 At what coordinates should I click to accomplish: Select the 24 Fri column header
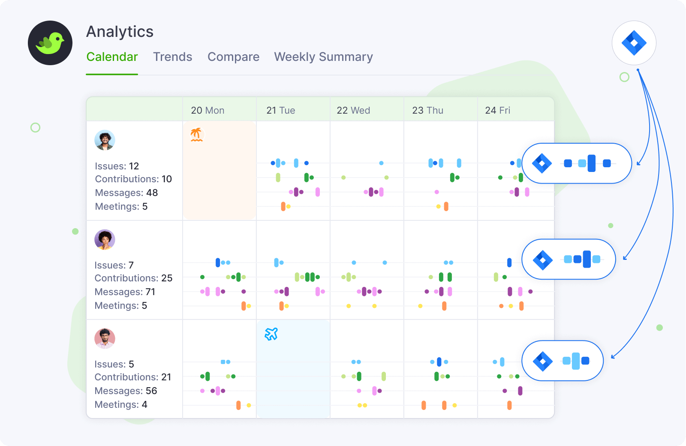(497, 110)
